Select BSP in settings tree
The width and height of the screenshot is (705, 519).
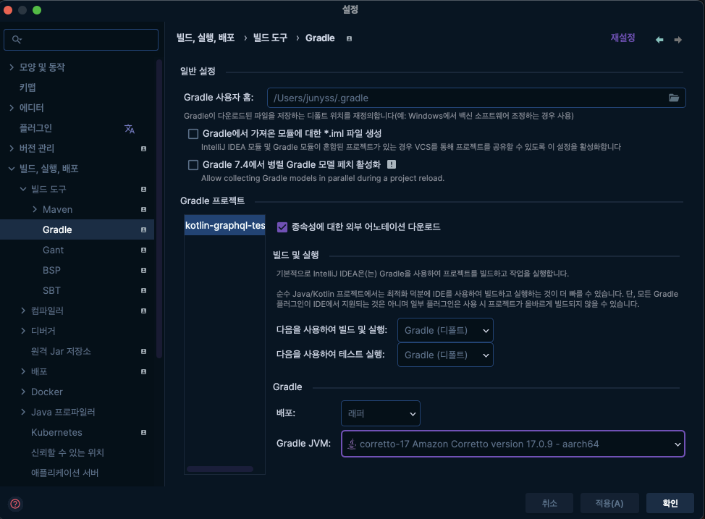tap(51, 270)
